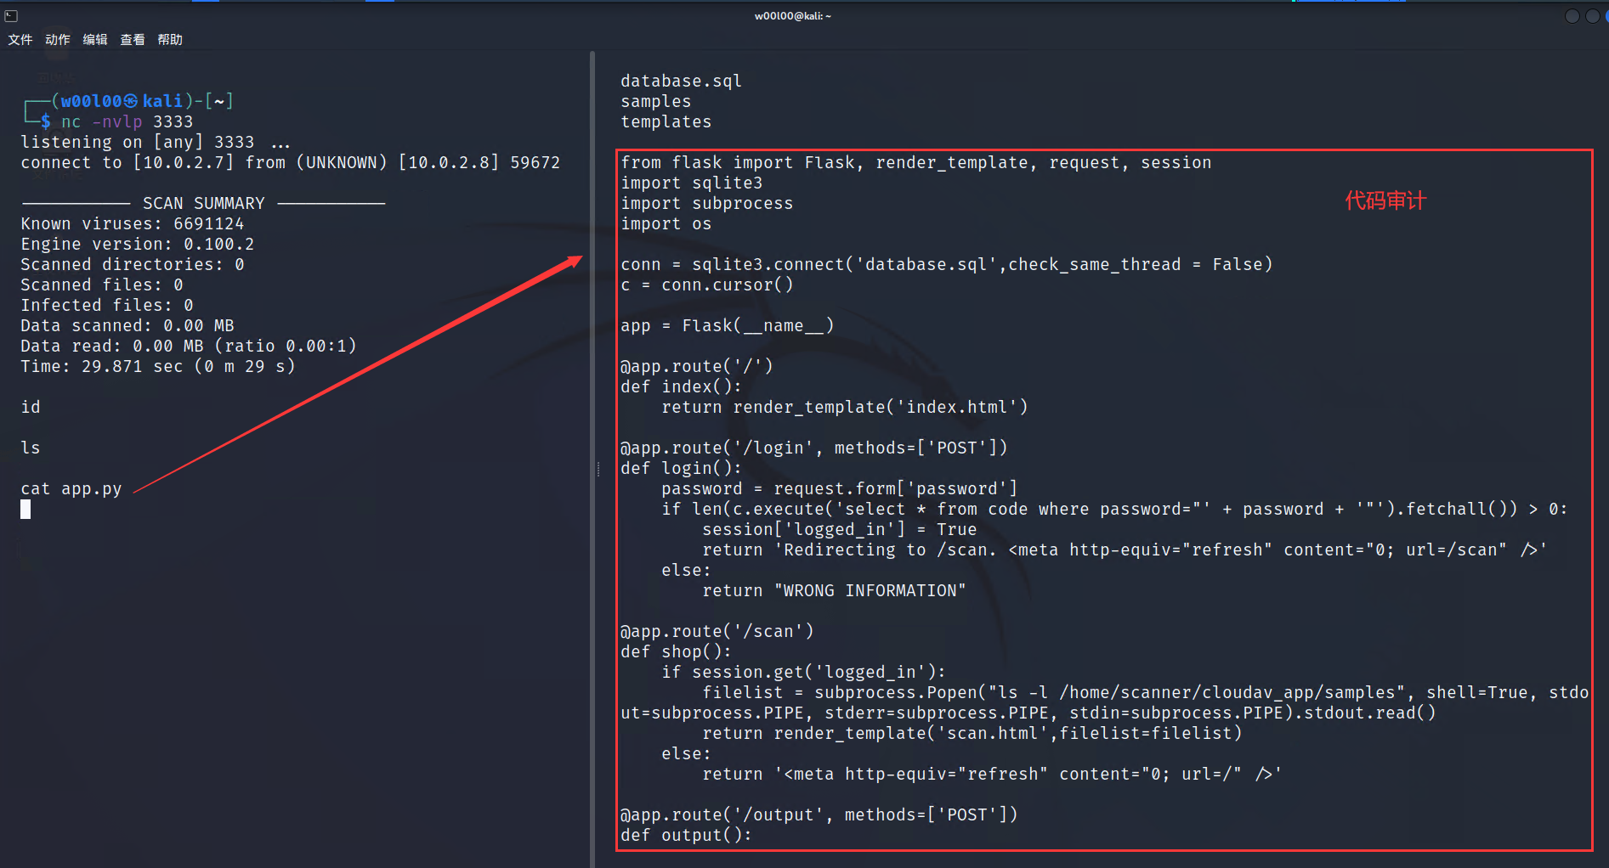Click the window title 'w00l00@kali: ~'
This screenshot has height=868, width=1609.
[x=793, y=15]
